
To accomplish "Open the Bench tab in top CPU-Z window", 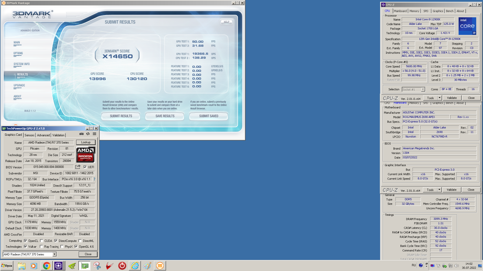I will point(450,11).
